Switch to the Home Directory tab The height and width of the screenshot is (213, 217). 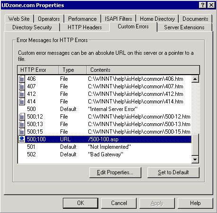pyautogui.click(x=157, y=19)
